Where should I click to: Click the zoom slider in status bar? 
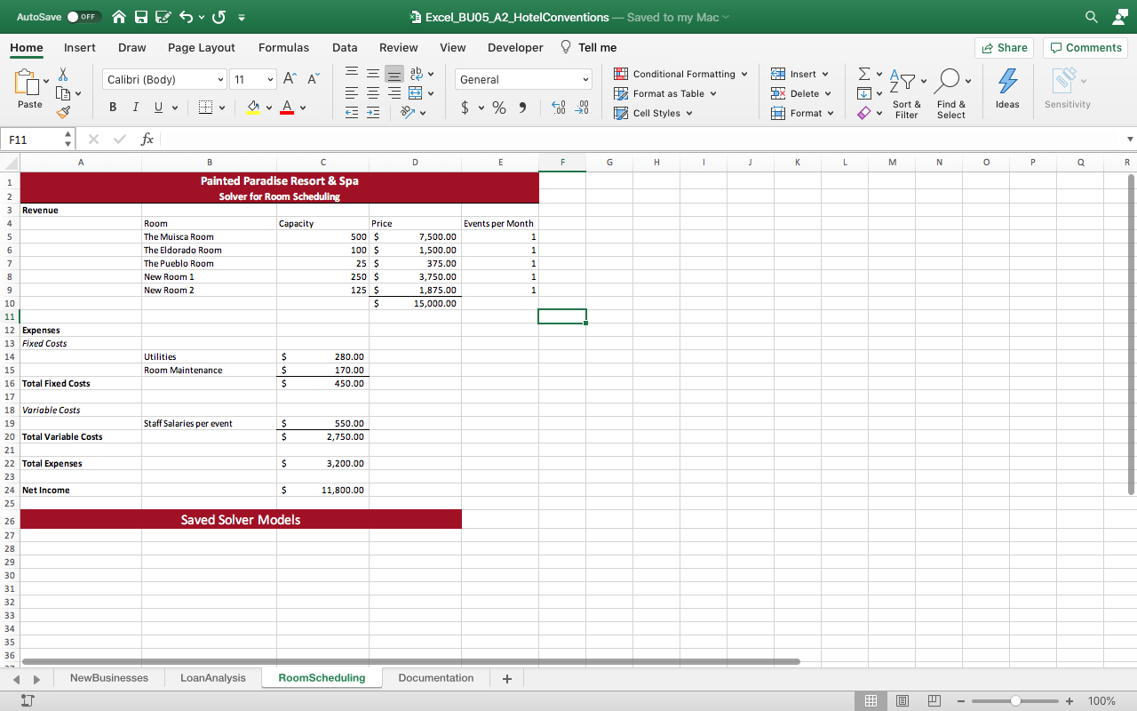click(1015, 700)
